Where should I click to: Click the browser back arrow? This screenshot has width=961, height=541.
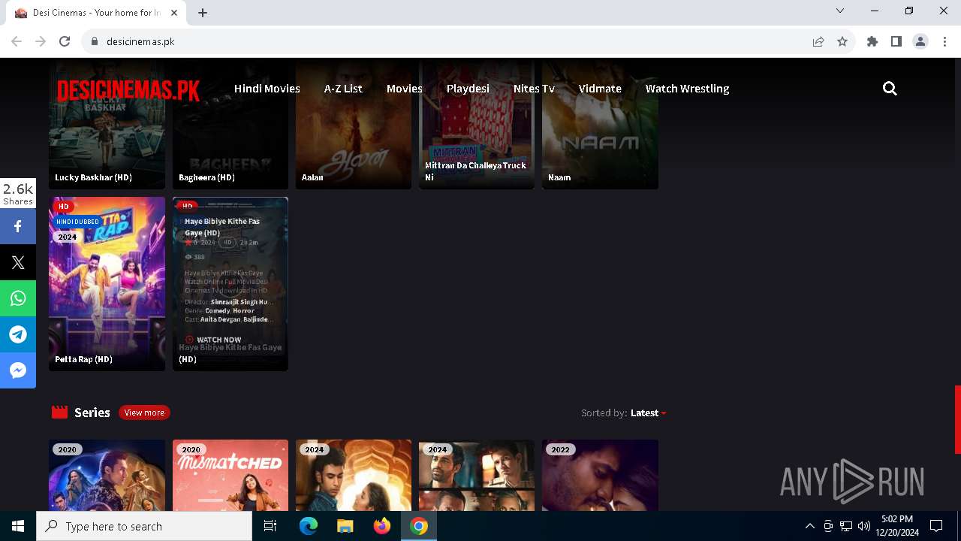coord(17,41)
